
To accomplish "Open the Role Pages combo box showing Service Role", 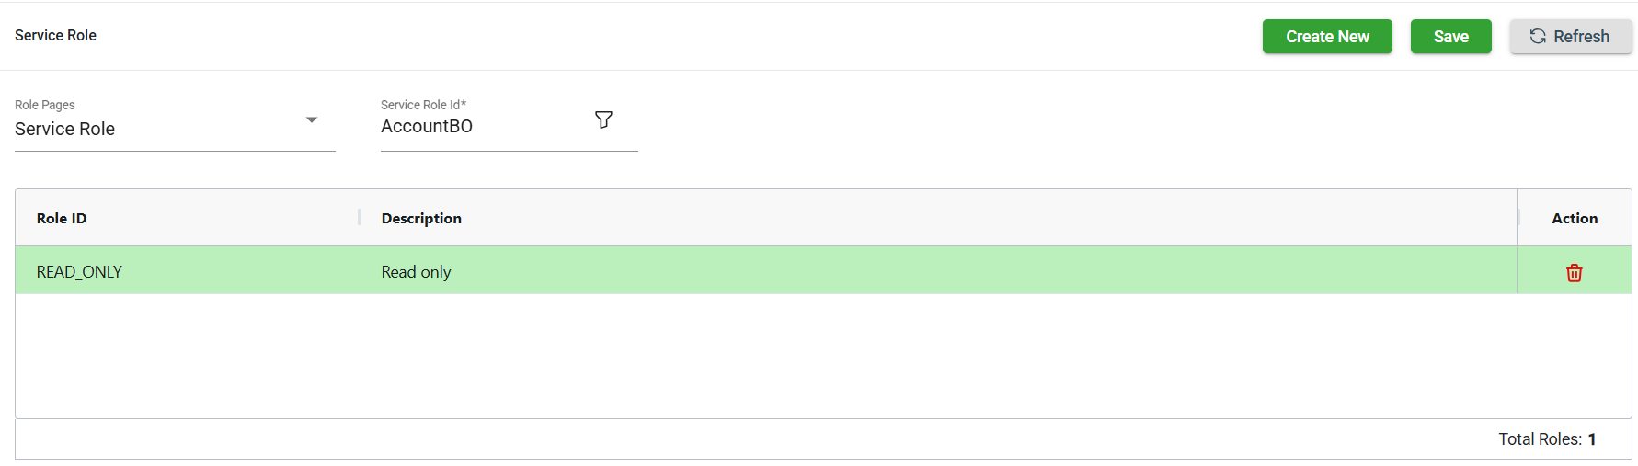I will click(x=156, y=129).
